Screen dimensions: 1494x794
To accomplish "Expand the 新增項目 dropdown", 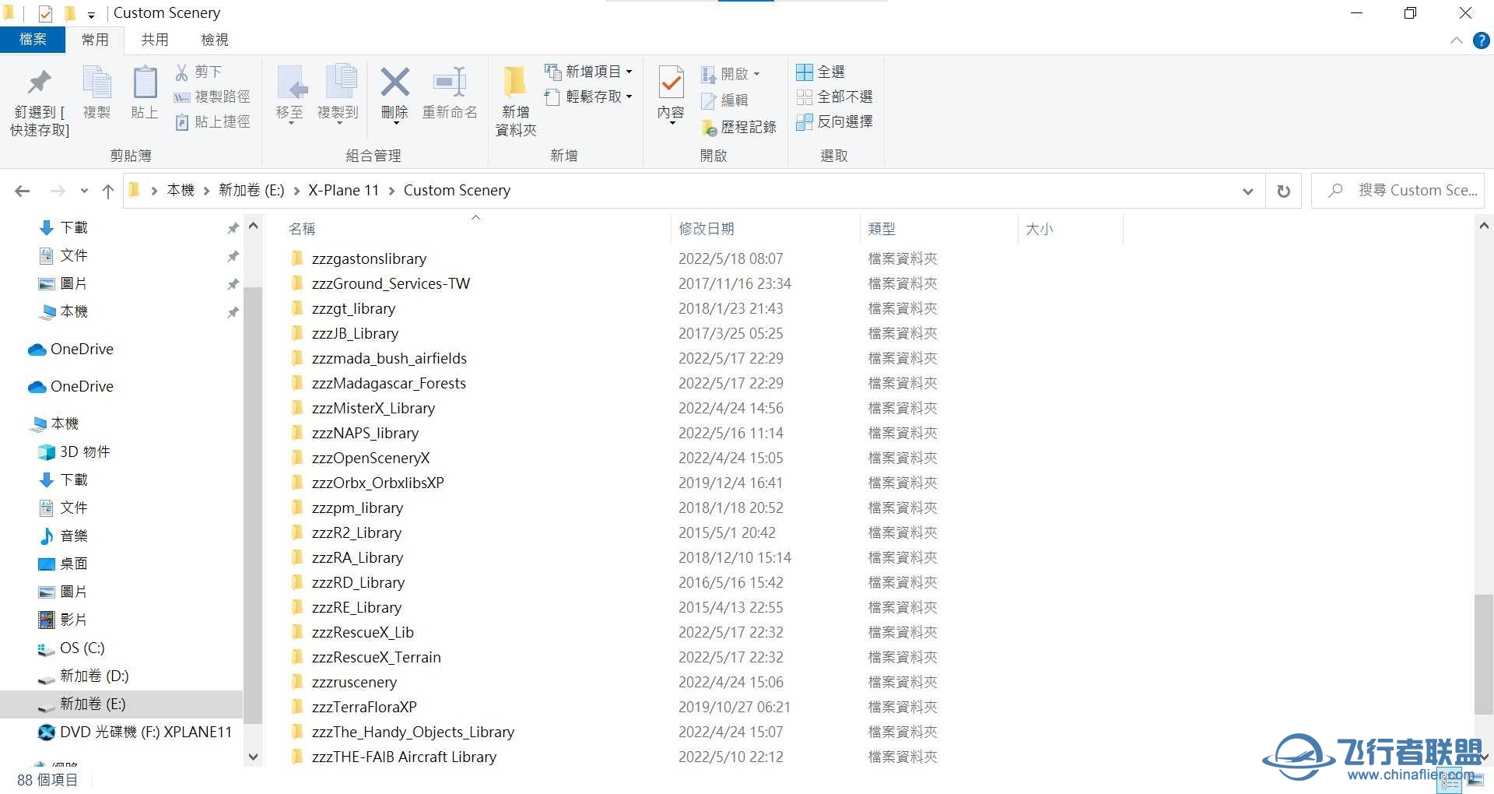I will 632,71.
